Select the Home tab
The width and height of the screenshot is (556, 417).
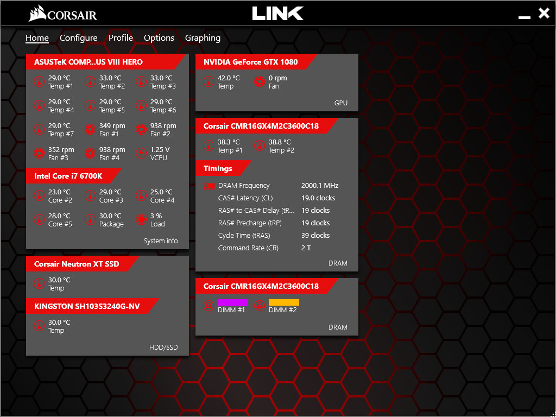coord(37,38)
